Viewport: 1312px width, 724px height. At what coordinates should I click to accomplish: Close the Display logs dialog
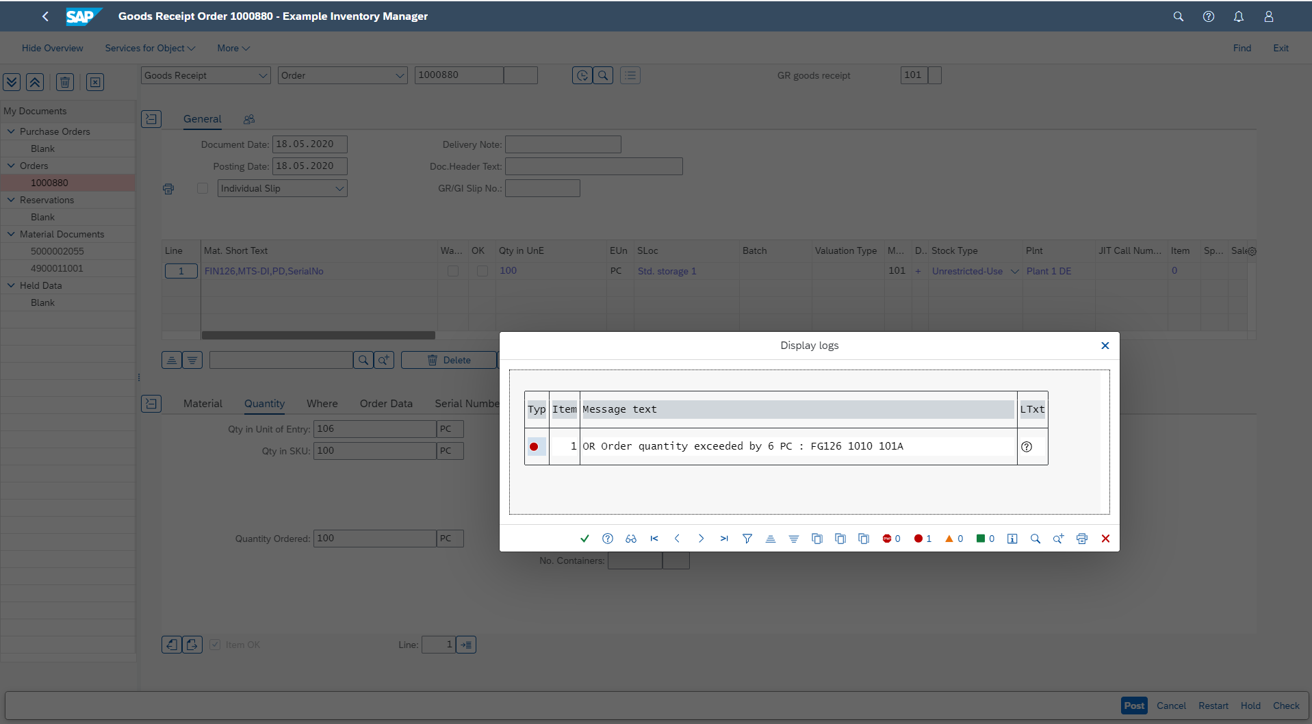(1105, 346)
